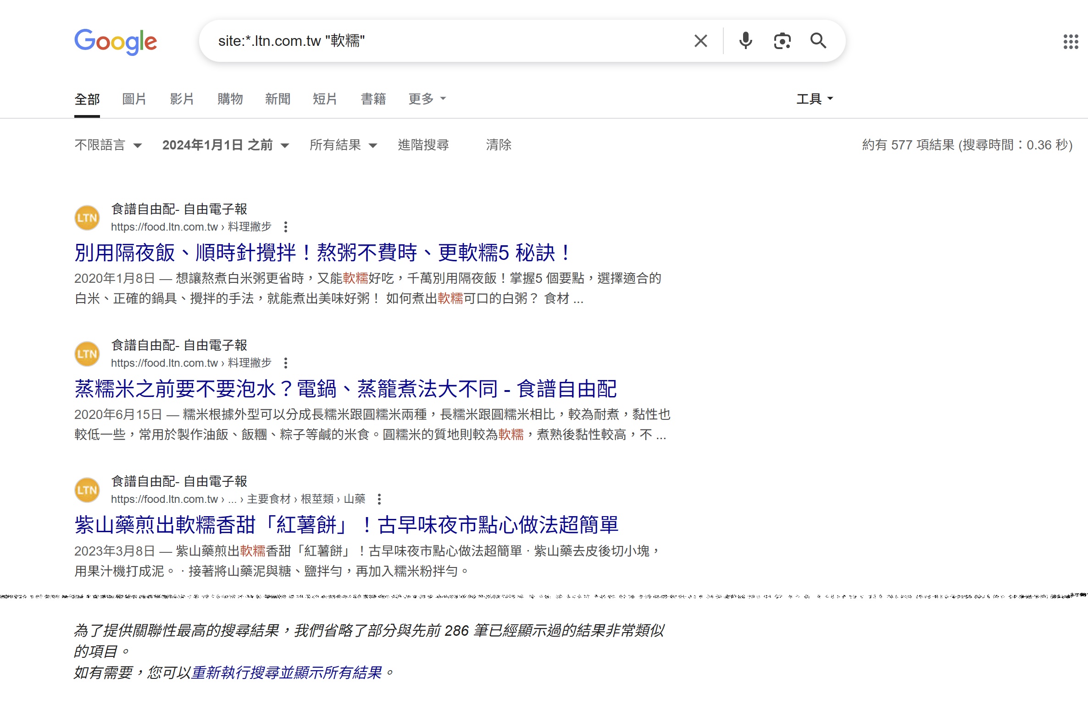Open the 2024年1月1日 之前 date filter

click(x=226, y=145)
